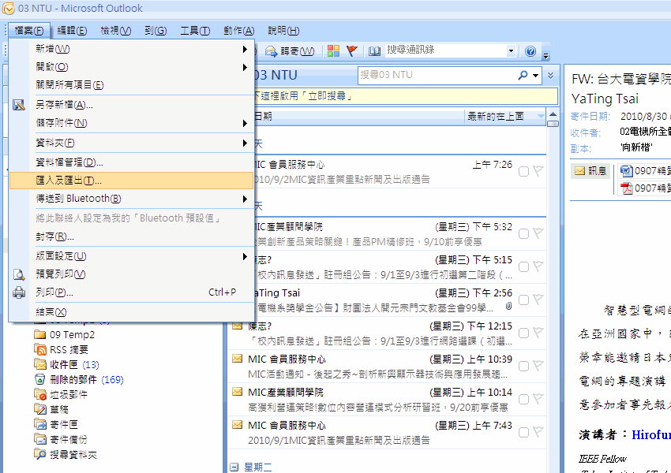
Task: Click the Word attachment icon in reading pane
Action: pos(626,171)
